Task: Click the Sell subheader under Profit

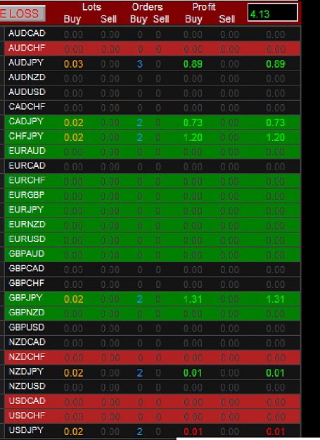Action: [227, 19]
